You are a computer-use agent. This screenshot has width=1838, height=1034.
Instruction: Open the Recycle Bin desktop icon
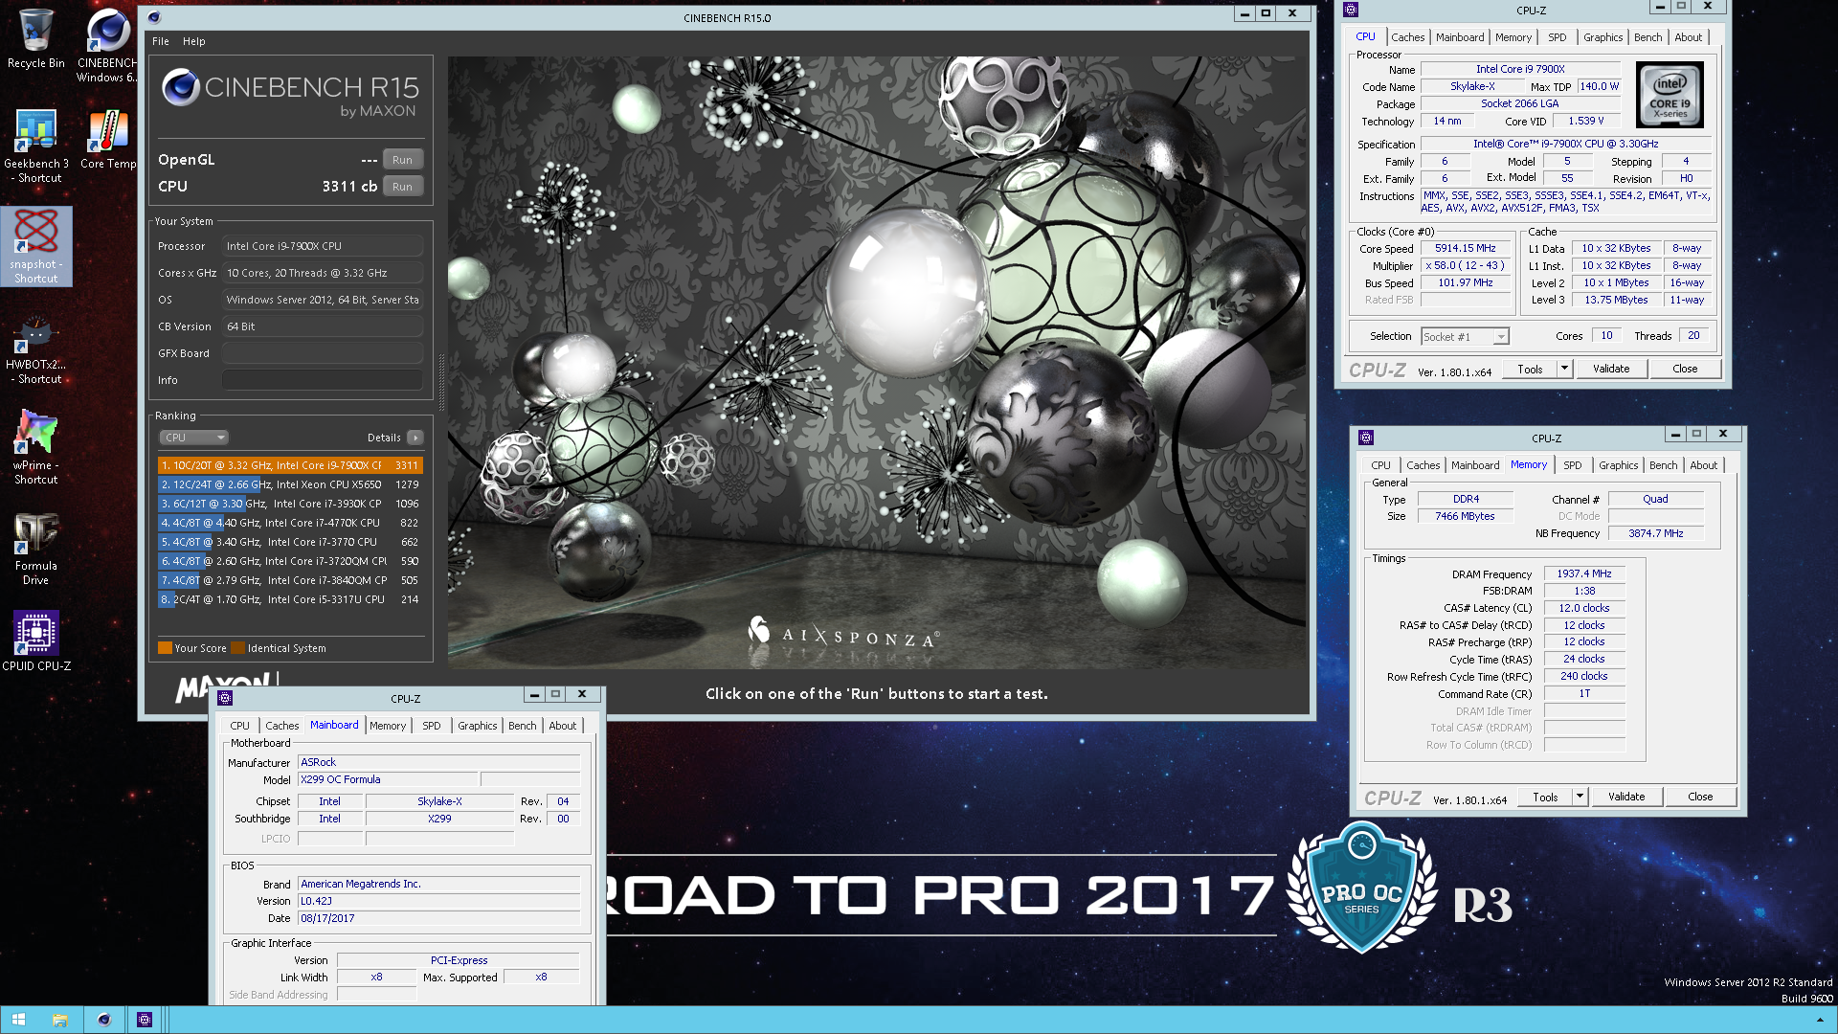[x=35, y=38]
